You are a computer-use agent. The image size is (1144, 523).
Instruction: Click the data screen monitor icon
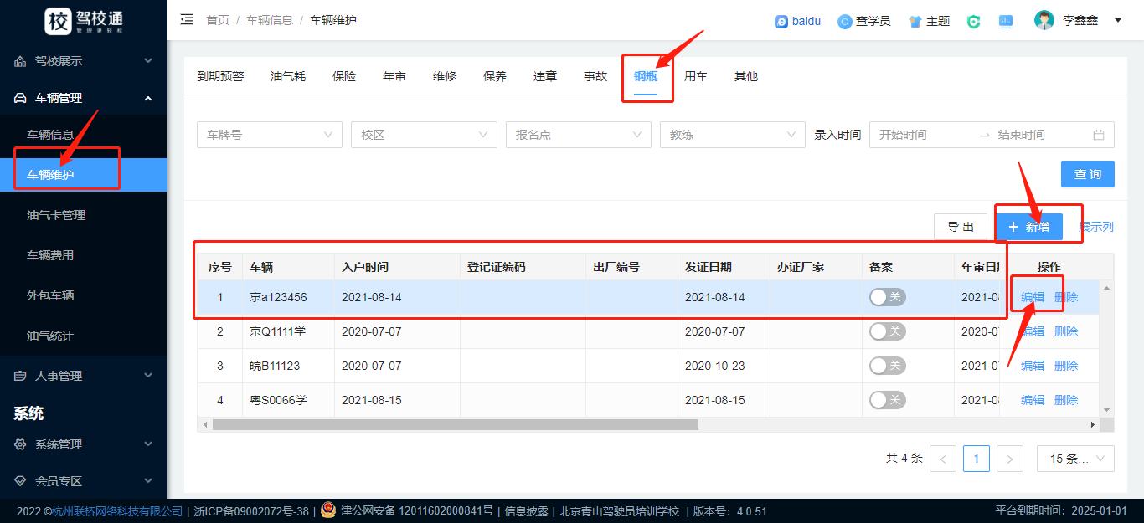click(1006, 21)
